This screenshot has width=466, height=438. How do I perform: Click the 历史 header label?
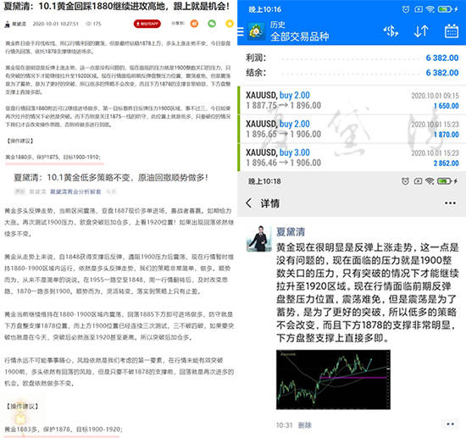(x=278, y=25)
